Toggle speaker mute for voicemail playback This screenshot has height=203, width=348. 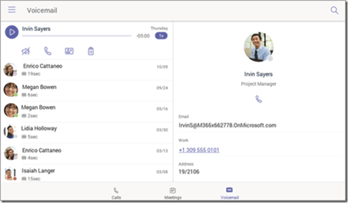pyautogui.click(x=26, y=51)
